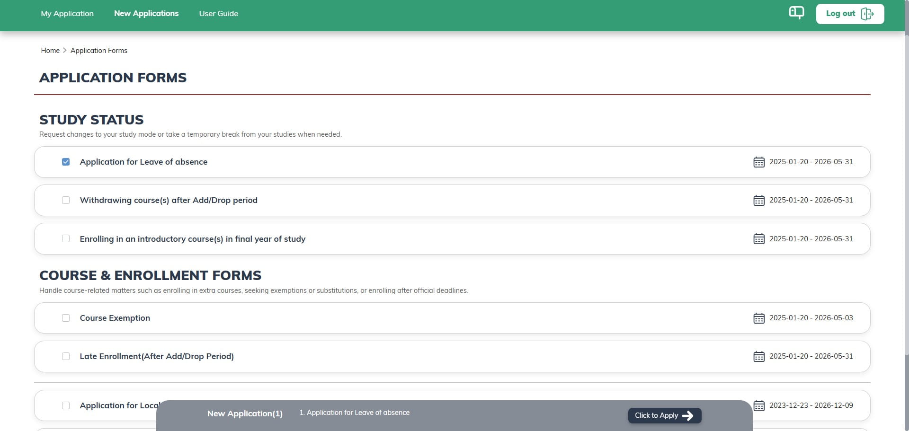
Task: Select Late Enrollment(After Add/Drop Period) checkbox
Action: (66, 356)
